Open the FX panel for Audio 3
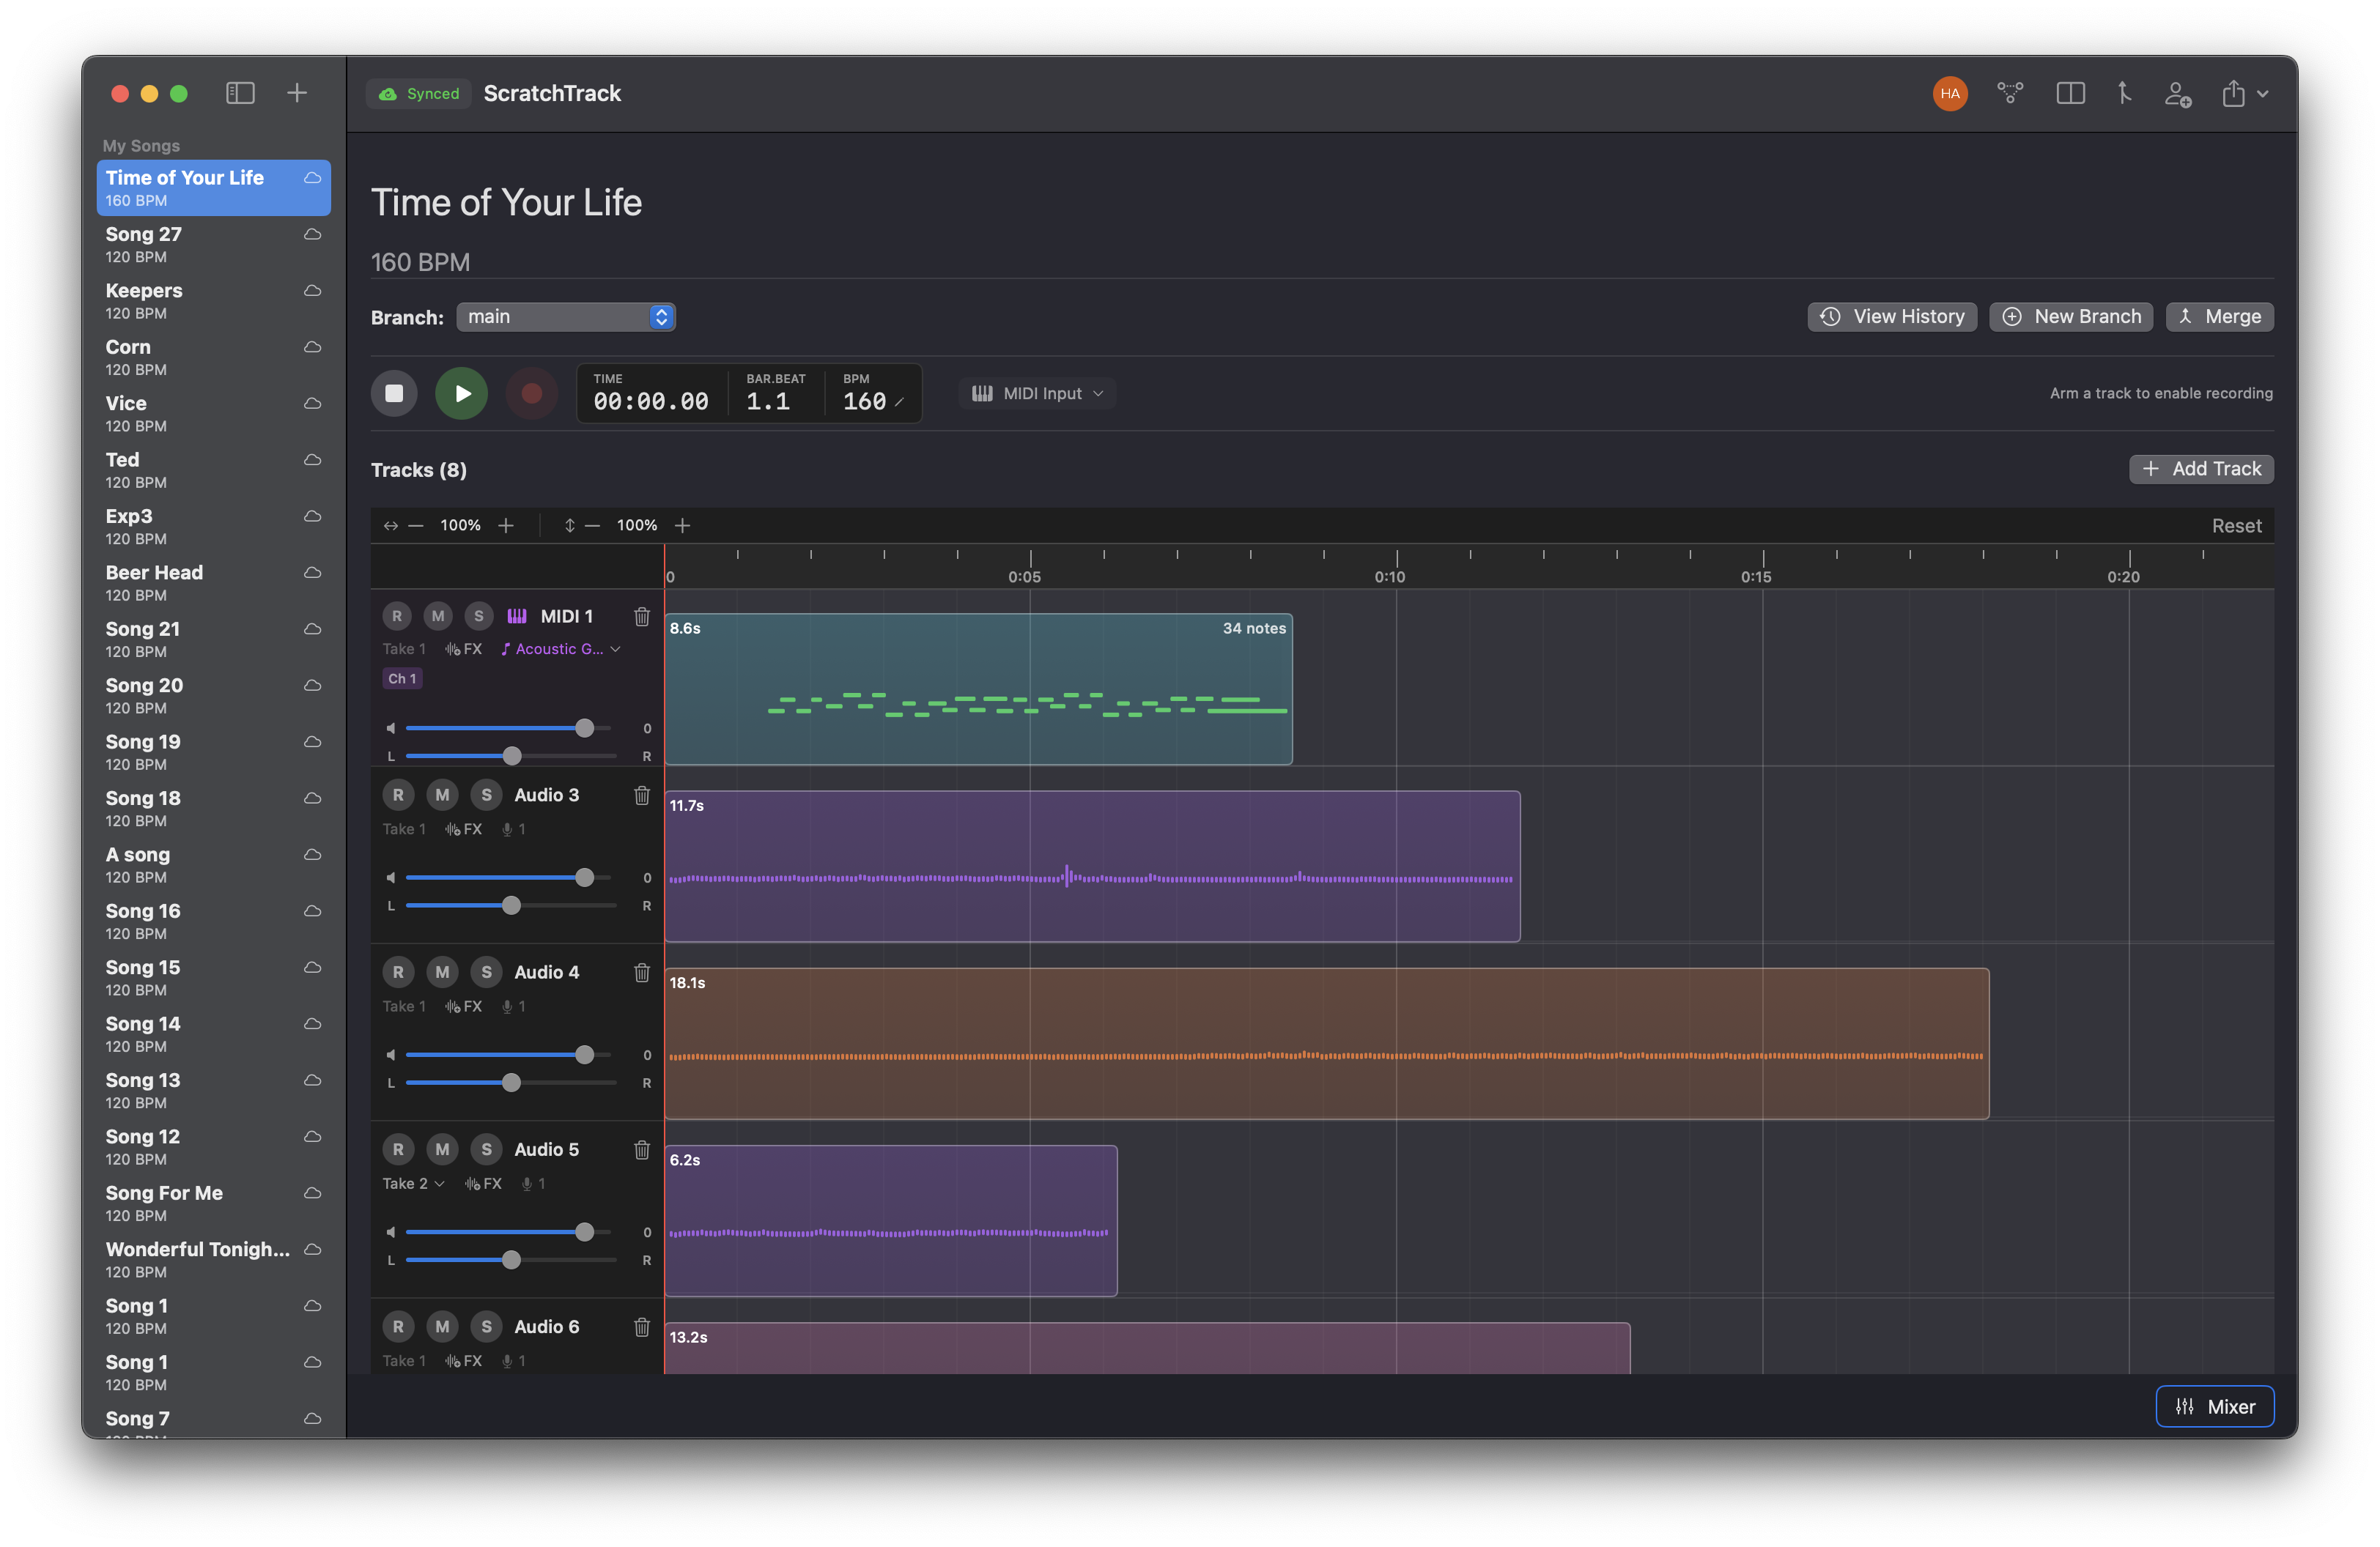2380x1547 pixels. point(464,828)
